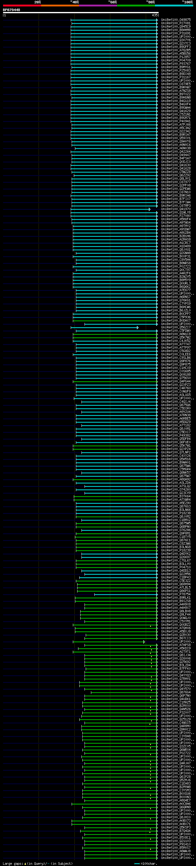Select the UniRef100_C6T9E5 label

176,84
